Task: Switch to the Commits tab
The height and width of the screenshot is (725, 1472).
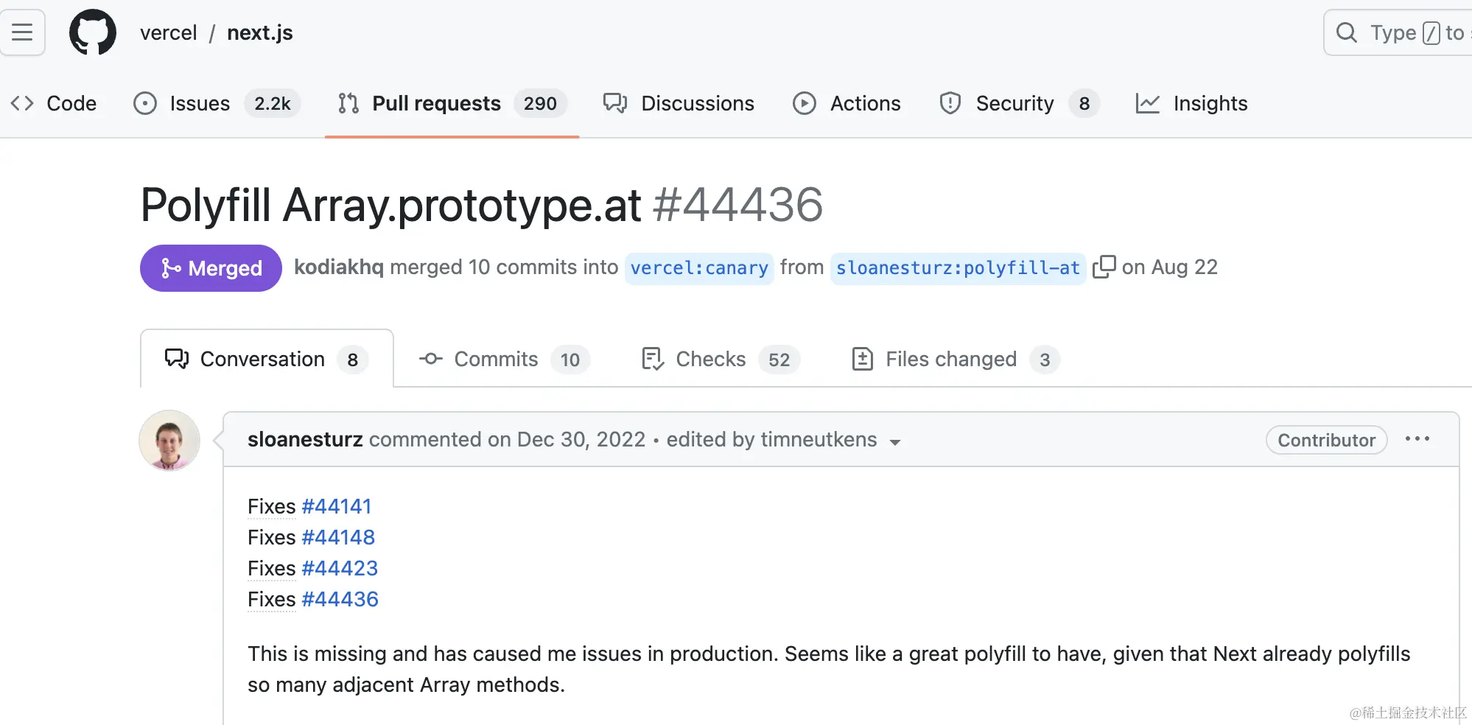Action: pyautogui.click(x=496, y=359)
